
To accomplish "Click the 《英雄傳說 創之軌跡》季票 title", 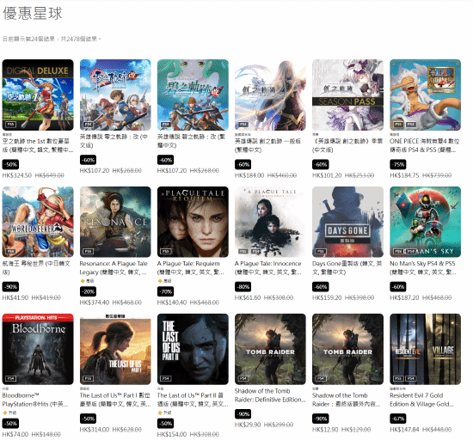I will coord(347,145).
